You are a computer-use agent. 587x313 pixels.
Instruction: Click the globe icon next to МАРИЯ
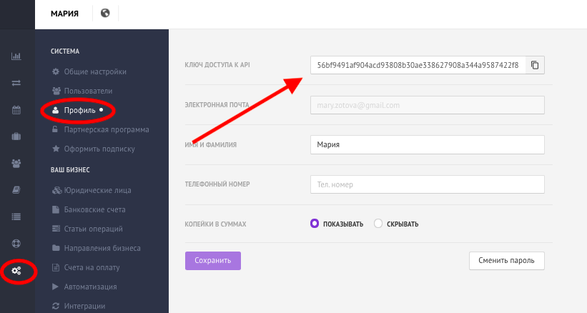(105, 13)
